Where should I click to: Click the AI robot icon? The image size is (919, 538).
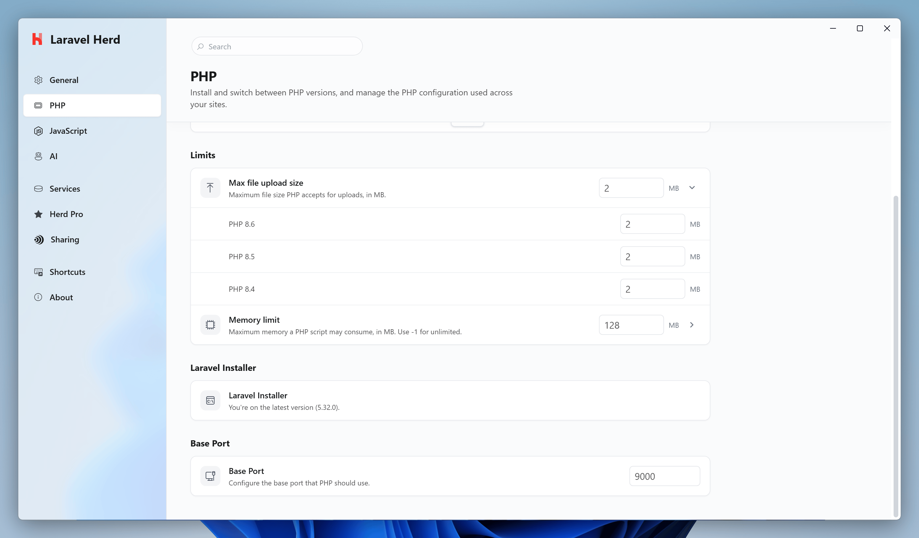point(38,156)
